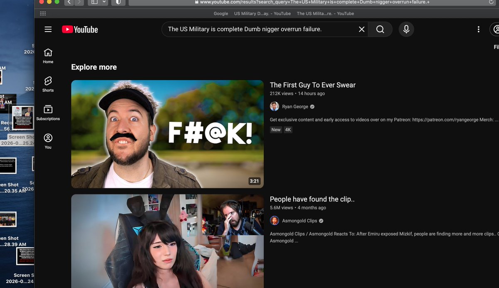Open the three-dot settings menu in YouTube header
Image resolution: width=499 pixels, height=288 pixels.
click(x=479, y=29)
